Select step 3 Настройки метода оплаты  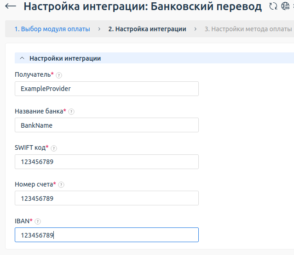click(248, 29)
